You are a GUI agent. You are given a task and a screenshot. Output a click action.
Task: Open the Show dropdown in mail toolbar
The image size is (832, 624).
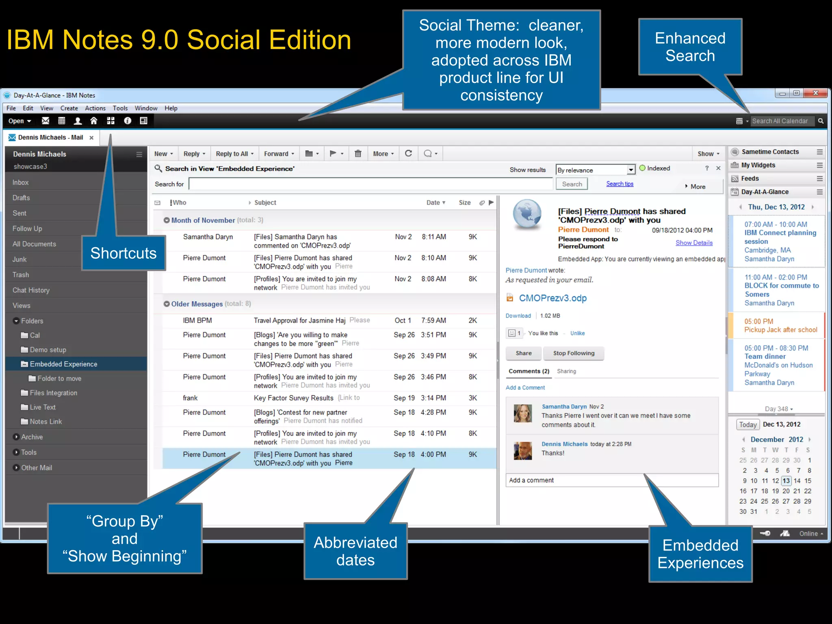point(708,153)
